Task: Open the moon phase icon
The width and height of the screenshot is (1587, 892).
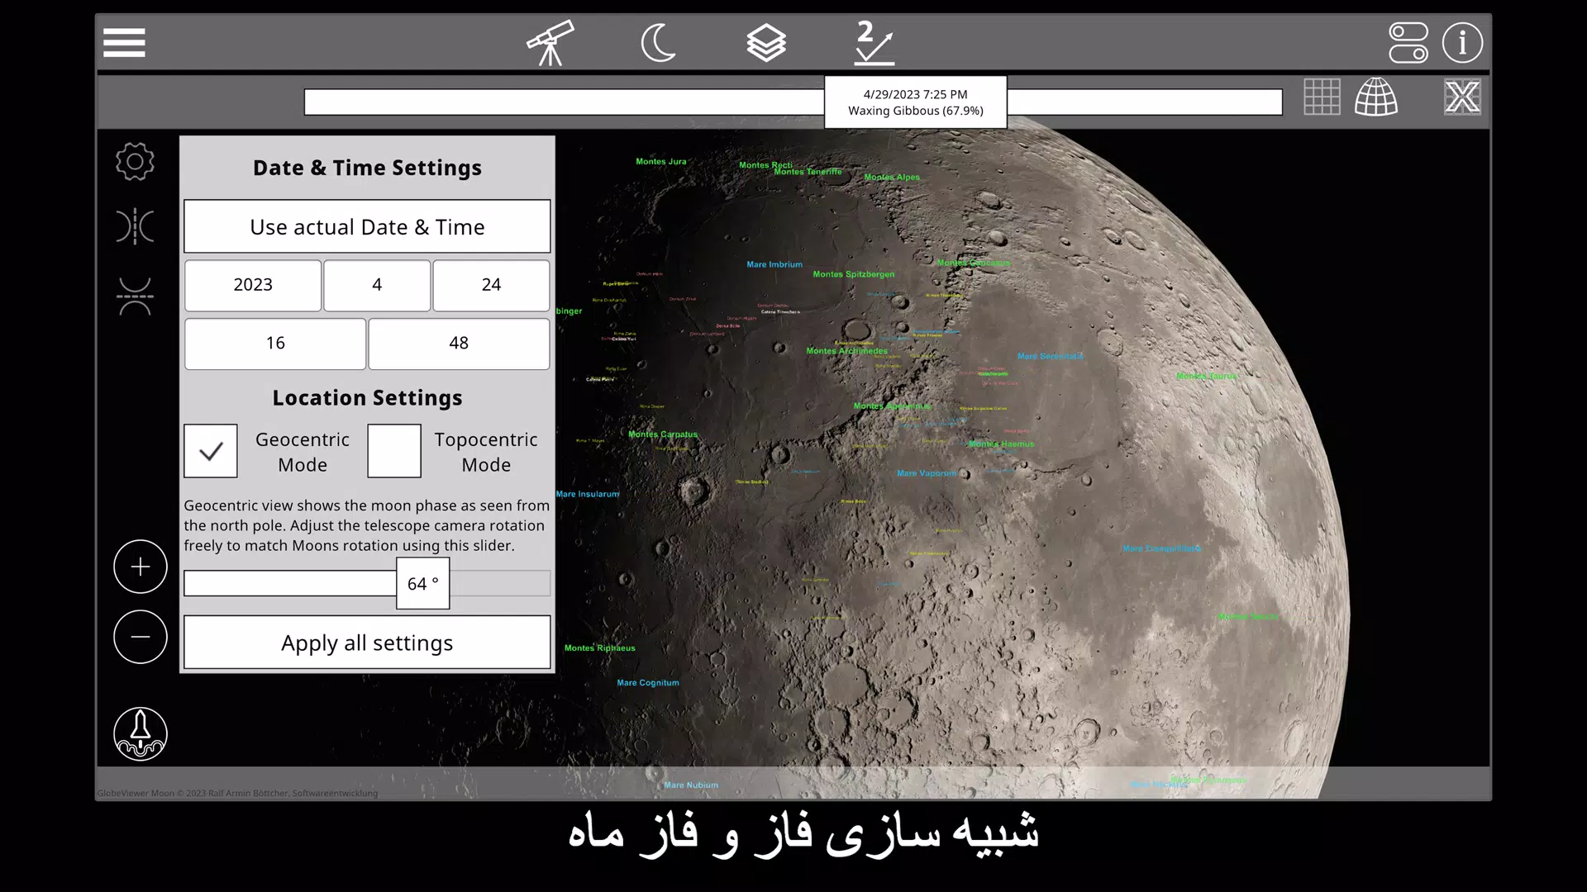Action: pos(658,43)
